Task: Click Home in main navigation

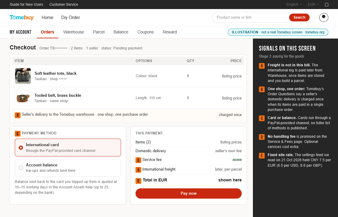Action: (47, 17)
